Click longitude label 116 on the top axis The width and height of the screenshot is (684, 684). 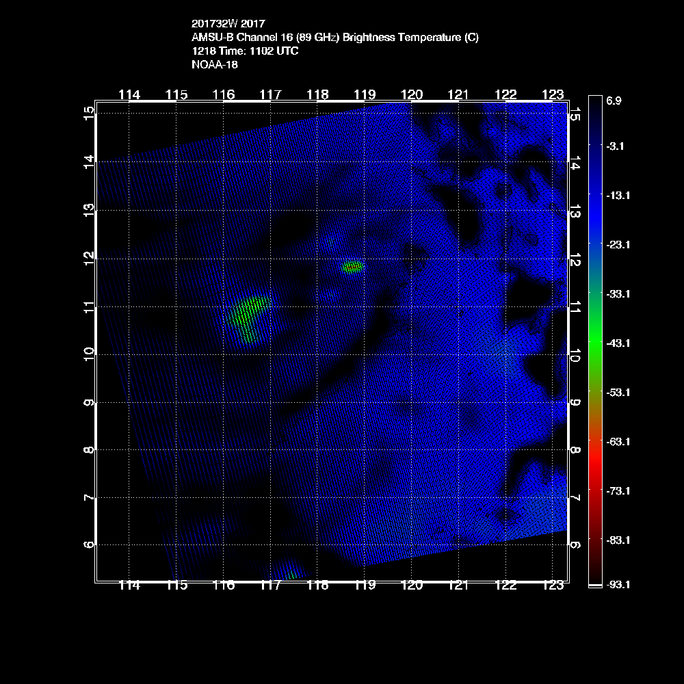point(224,94)
